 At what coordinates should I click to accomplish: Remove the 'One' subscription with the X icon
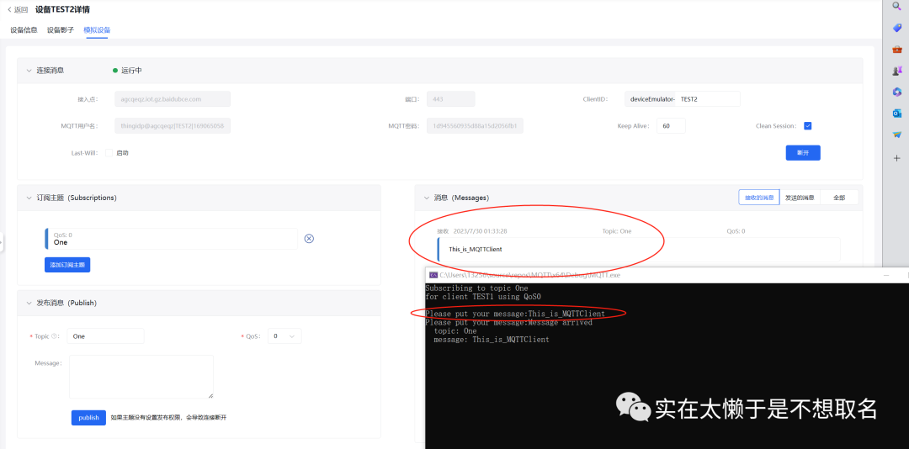tap(309, 239)
